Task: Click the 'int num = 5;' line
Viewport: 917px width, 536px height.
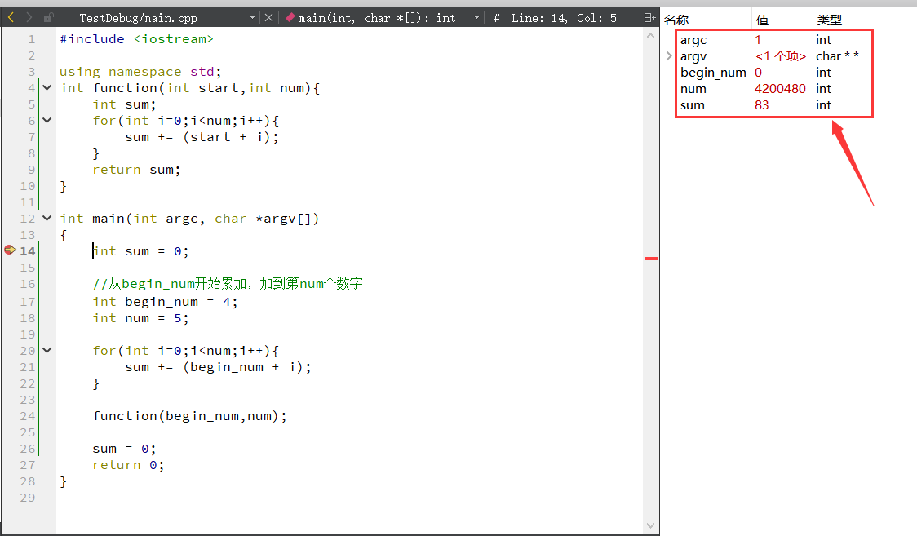Action: coord(140,318)
